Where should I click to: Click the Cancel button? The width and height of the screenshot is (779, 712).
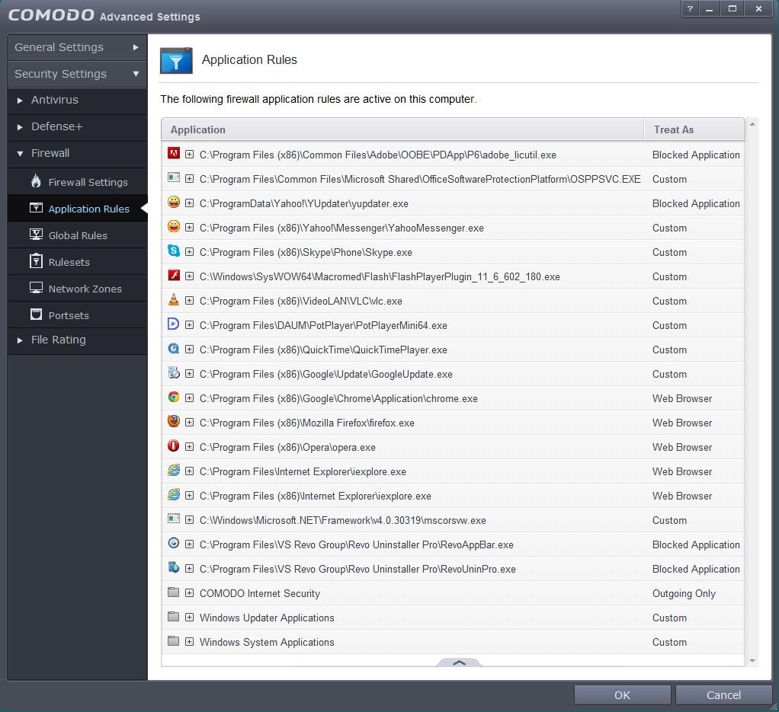(723, 695)
